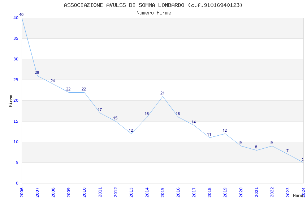The width and height of the screenshot is (307, 199).
Task: Select the 2018 year label on the x-axis
Action: 209,192
